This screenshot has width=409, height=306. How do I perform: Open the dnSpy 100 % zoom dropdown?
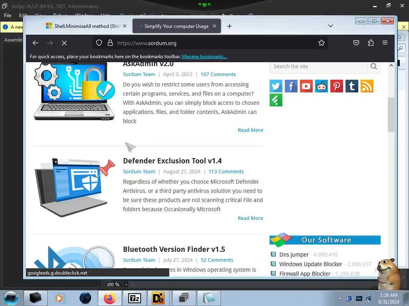[x=126, y=284]
